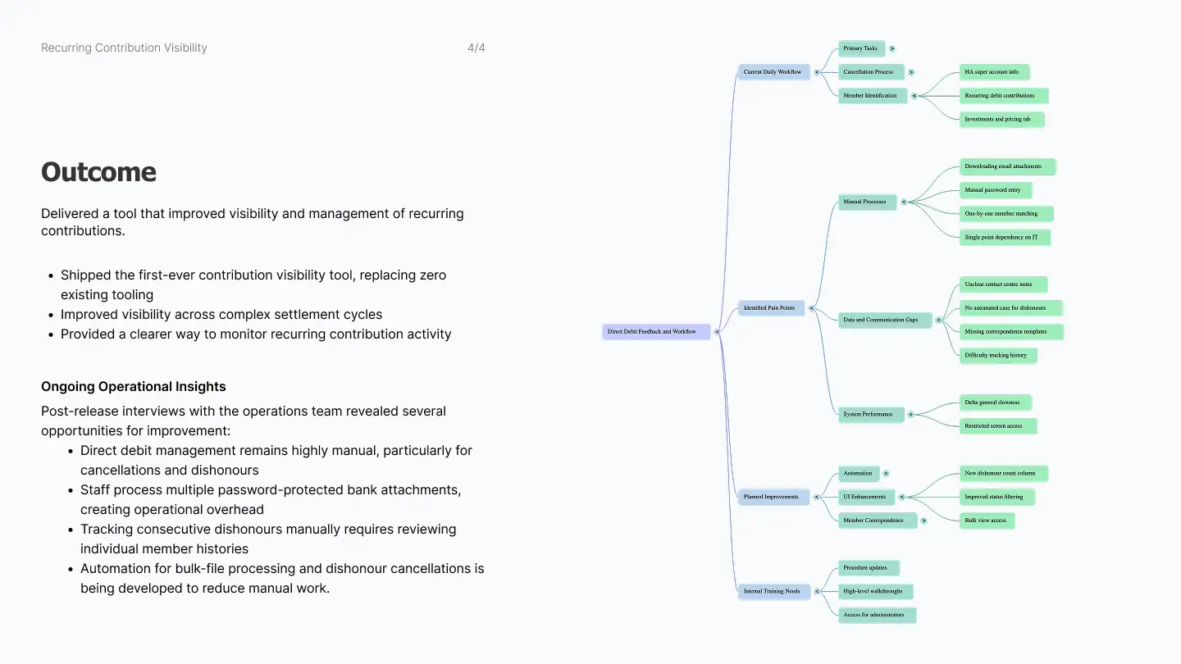
Task: Select the Direct Debit Feedback and Workflow root node
Action: coord(656,332)
